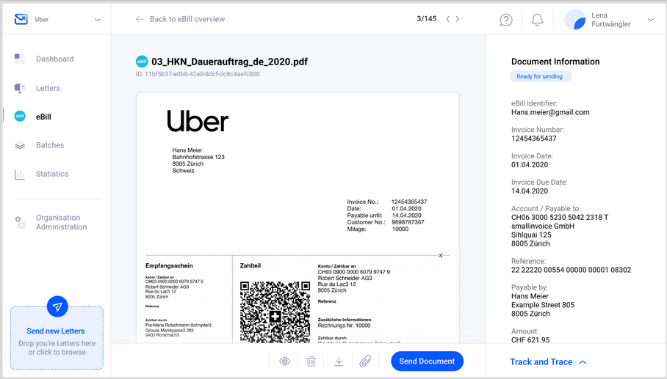Click Document Information heading
Screen dimensions: 667x379
pyautogui.click(x=555, y=62)
